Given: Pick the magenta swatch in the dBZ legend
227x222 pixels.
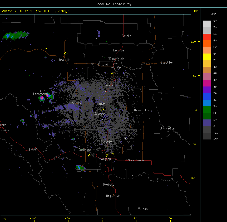Looking at the screenshot, I should coord(207,83).
